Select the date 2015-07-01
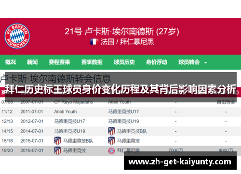The height and width of the screenshot is (174, 241). 32,141
